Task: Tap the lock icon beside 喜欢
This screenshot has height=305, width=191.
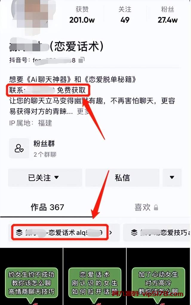Action: 156,207
